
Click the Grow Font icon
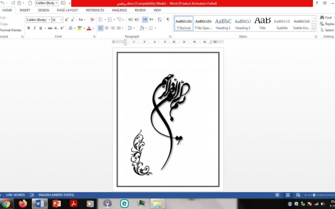click(66, 20)
